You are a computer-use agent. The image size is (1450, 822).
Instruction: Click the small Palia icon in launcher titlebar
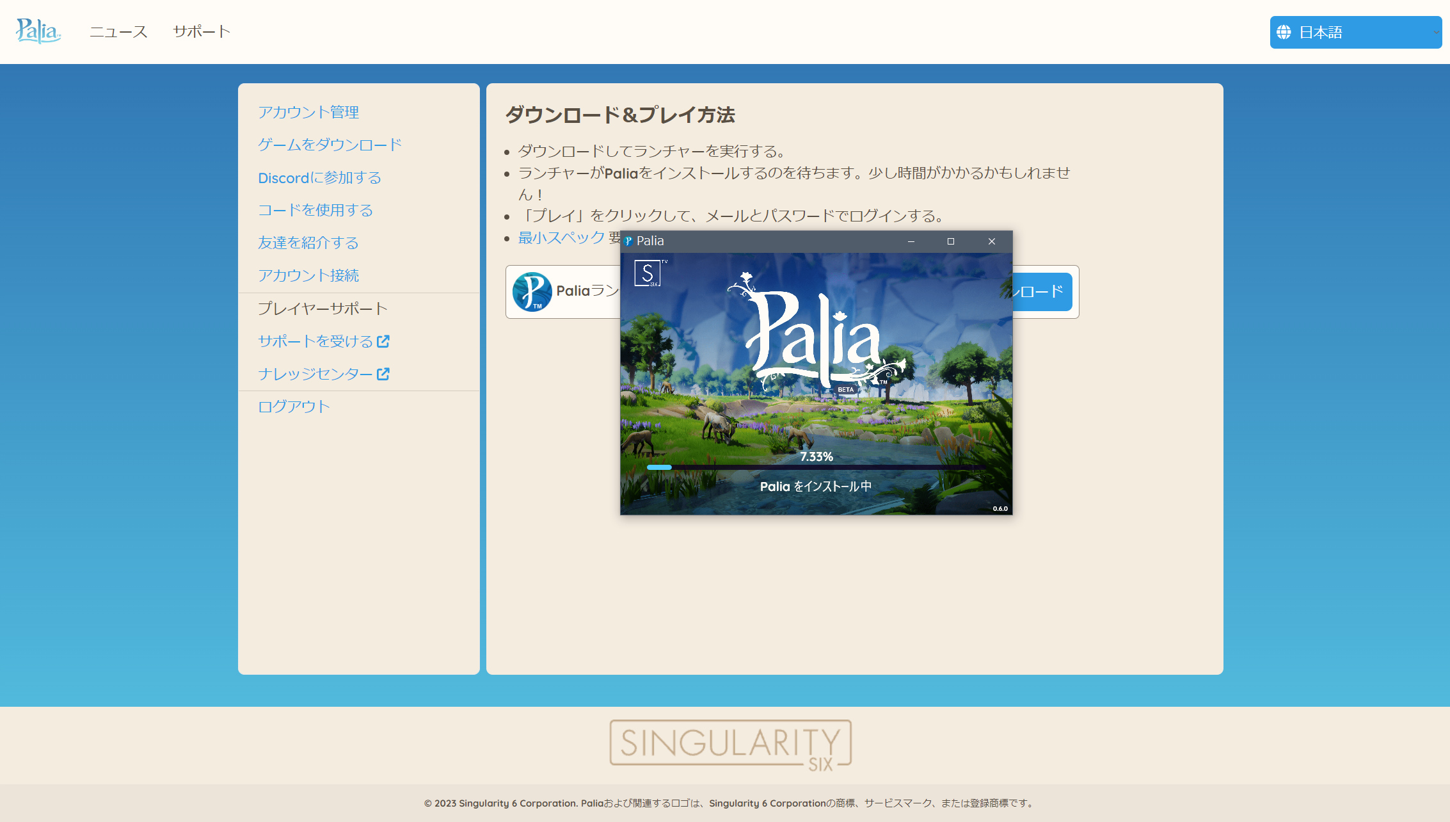(628, 241)
